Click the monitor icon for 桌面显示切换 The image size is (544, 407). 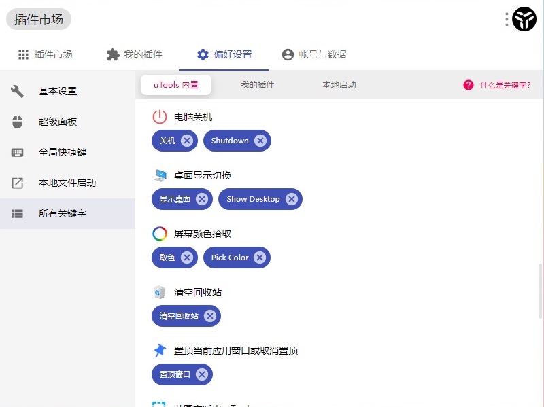pyautogui.click(x=159, y=175)
